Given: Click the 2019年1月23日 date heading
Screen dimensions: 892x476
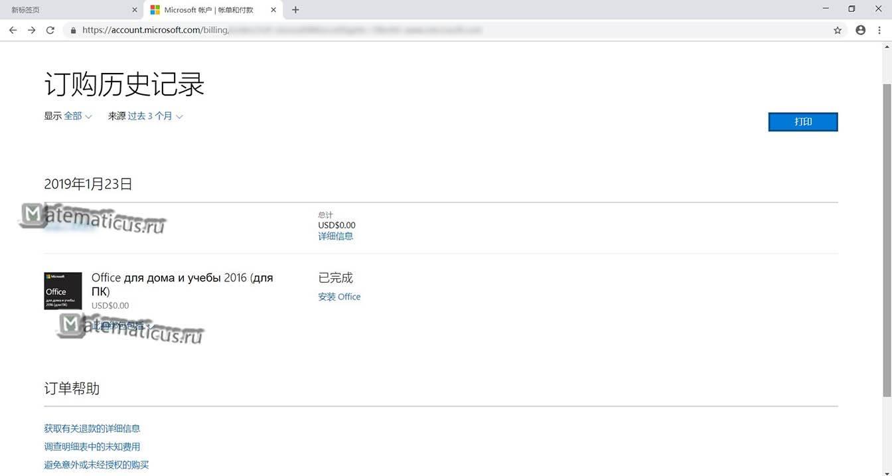Looking at the screenshot, I should pyautogui.click(x=88, y=184).
